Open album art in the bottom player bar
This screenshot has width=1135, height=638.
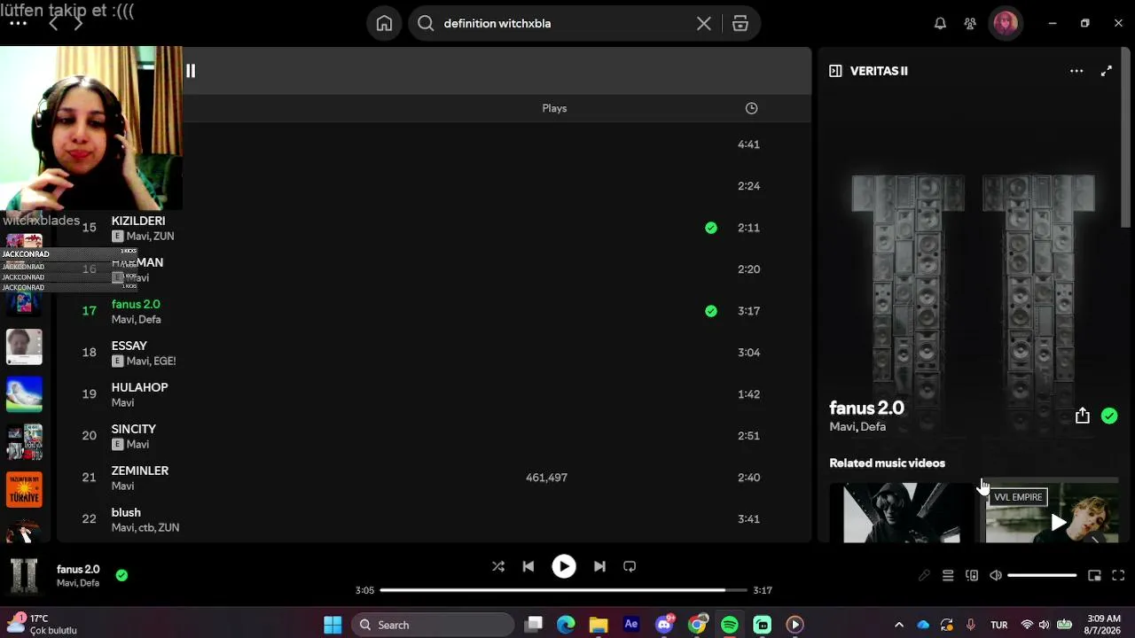pos(24,576)
